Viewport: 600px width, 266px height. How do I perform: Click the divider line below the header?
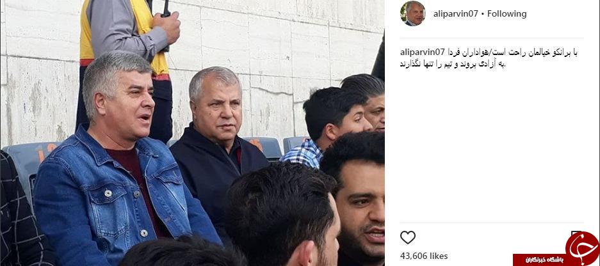[x=492, y=38]
